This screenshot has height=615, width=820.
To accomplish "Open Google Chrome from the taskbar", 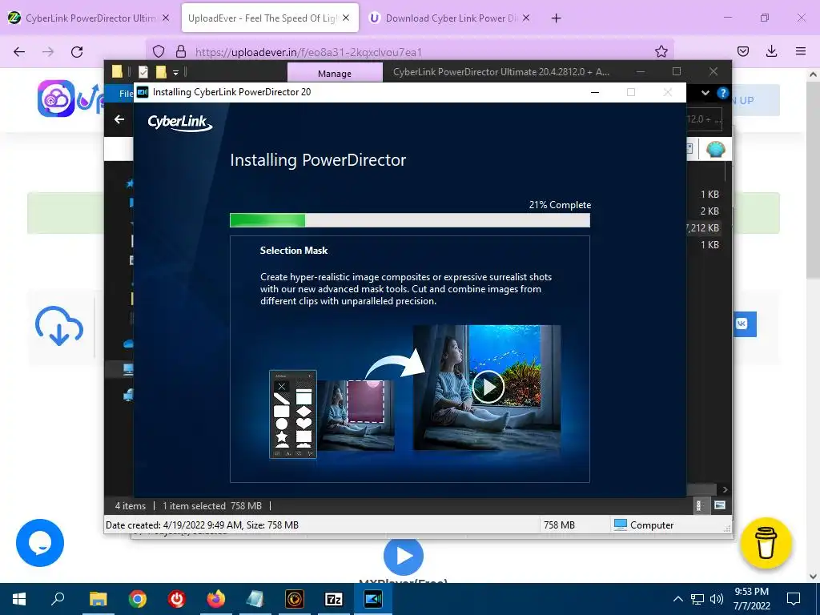I will point(138,599).
